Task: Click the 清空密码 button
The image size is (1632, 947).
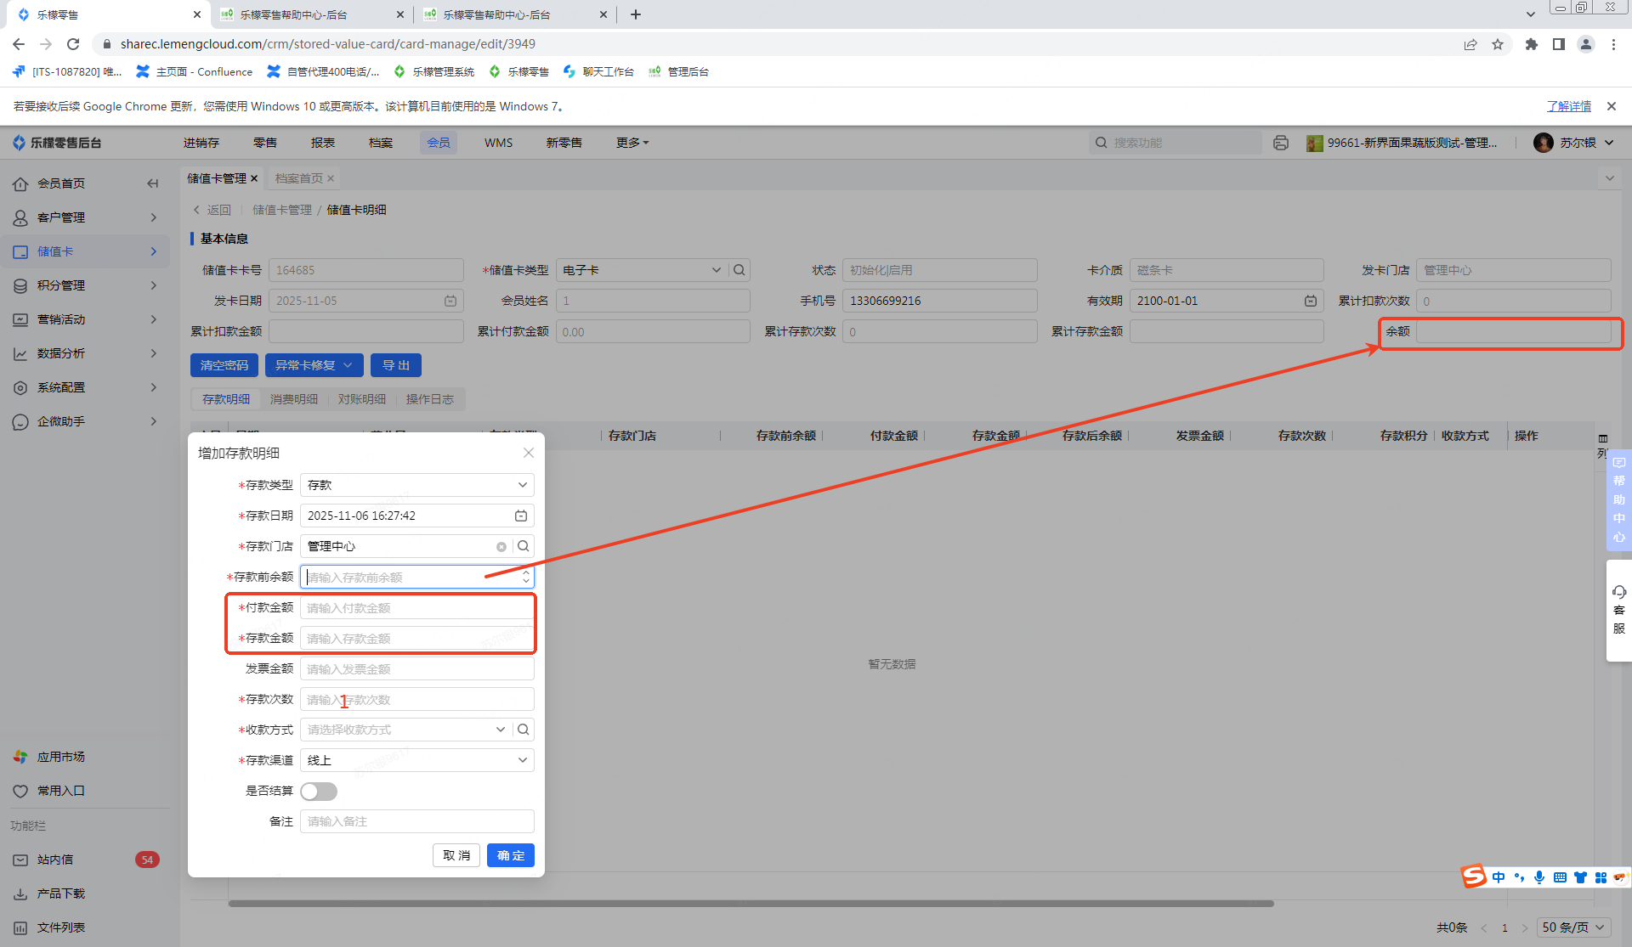Action: point(224,365)
